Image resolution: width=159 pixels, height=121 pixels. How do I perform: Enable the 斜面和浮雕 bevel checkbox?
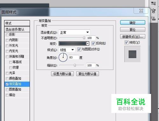pyautogui.click(x=7, y=57)
